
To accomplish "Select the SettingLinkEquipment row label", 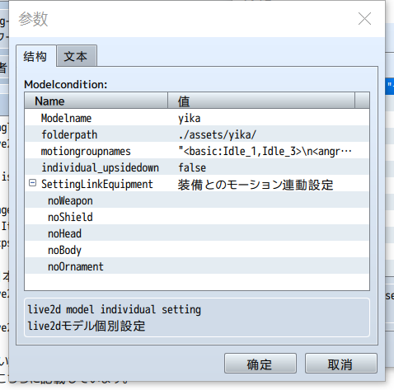I will (x=97, y=184).
